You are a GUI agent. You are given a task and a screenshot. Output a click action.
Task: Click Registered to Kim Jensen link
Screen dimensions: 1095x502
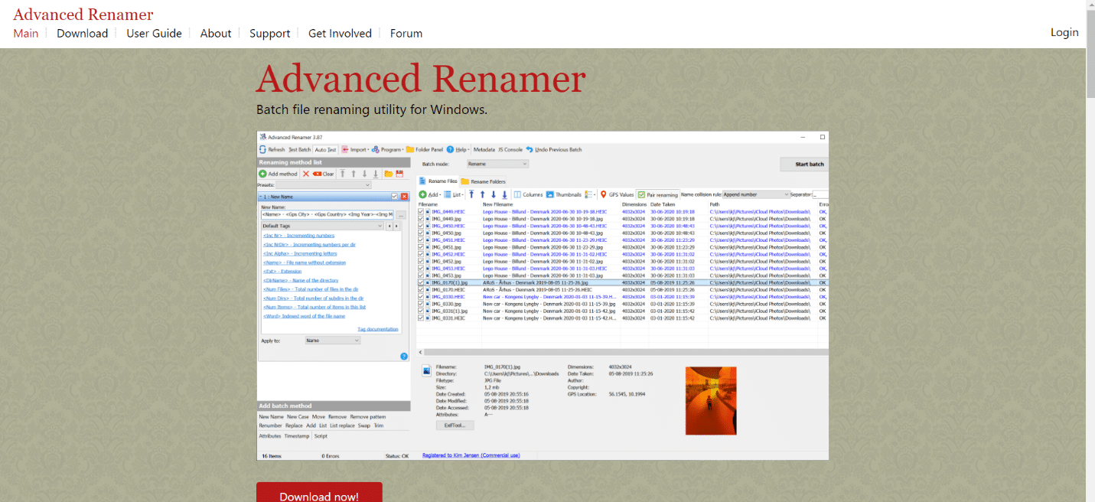[x=471, y=455]
